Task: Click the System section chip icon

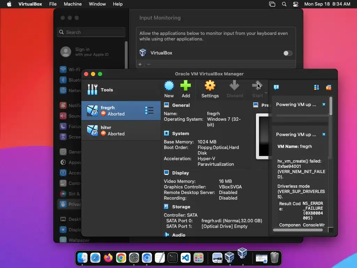Action: [166, 133]
